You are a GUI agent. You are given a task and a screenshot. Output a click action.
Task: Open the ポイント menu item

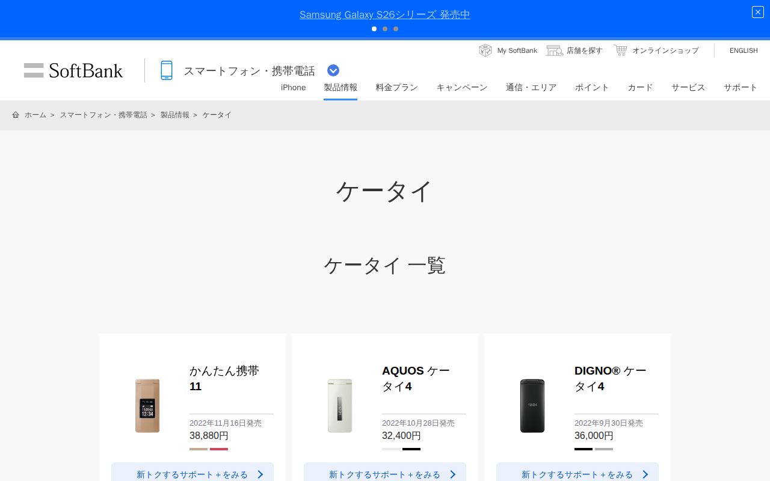click(592, 88)
